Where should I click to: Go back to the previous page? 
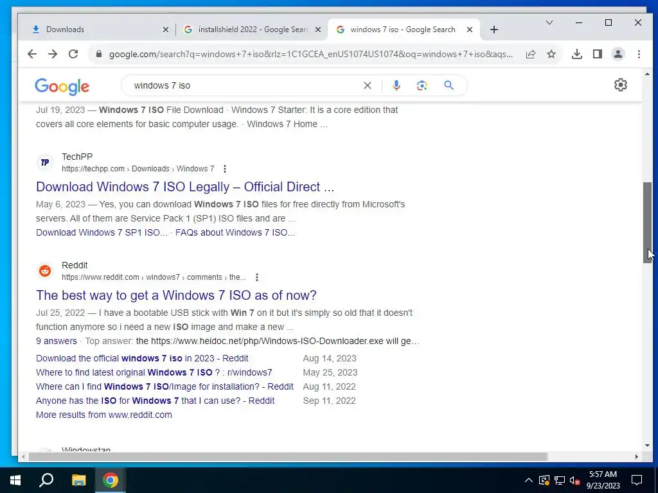pyautogui.click(x=32, y=54)
